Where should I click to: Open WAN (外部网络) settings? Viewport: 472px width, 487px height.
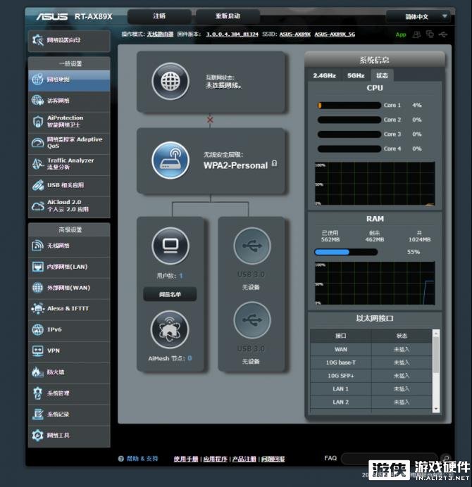(x=69, y=288)
